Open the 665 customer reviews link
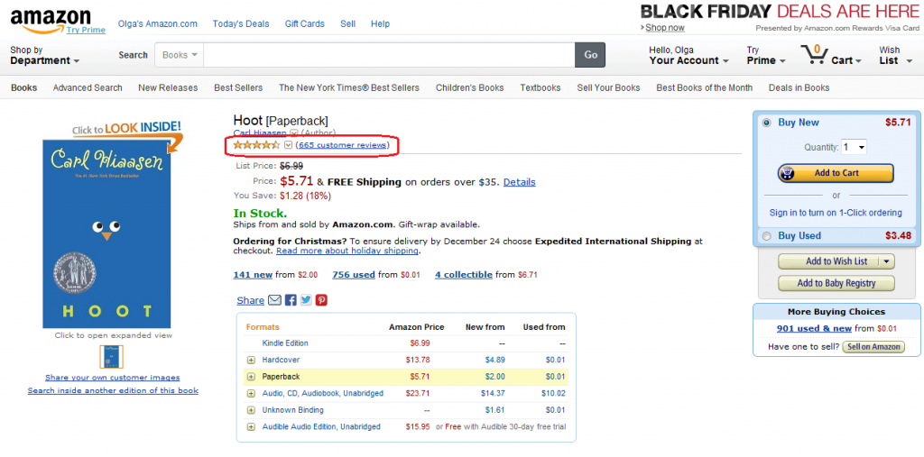Screen dimensions: 924x457 click(342, 145)
